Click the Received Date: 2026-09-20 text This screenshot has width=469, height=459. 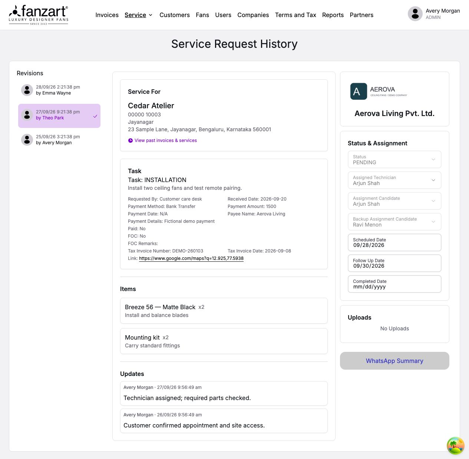[257, 199]
